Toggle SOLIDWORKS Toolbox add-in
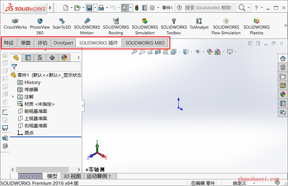The image size is (288, 186). (x=174, y=27)
